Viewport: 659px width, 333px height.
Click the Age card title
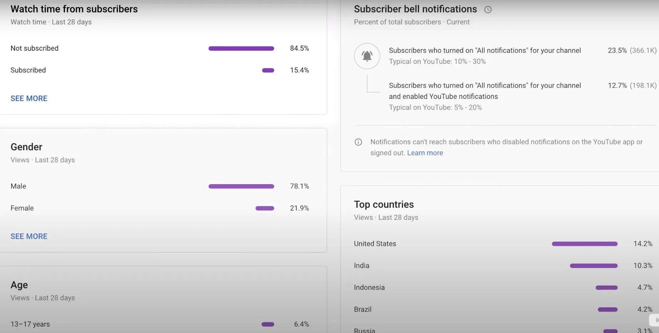point(19,285)
